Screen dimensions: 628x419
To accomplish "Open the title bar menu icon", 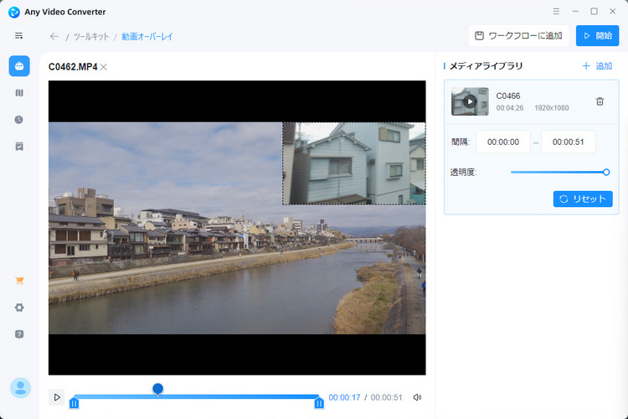I will pos(556,11).
